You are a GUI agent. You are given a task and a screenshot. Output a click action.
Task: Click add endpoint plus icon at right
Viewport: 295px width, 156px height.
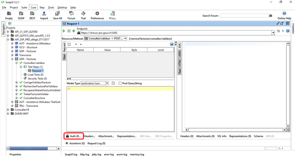pos(283,31)
